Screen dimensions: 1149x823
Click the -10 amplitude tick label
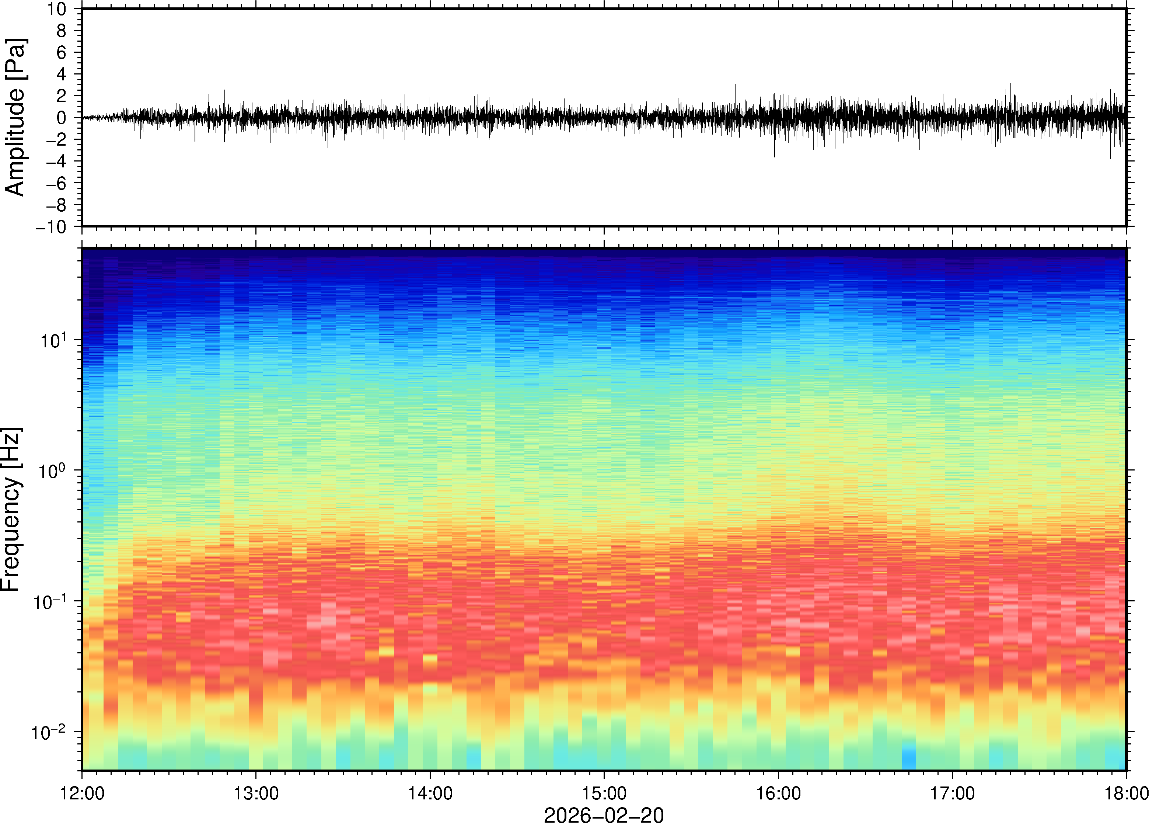tap(52, 227)
